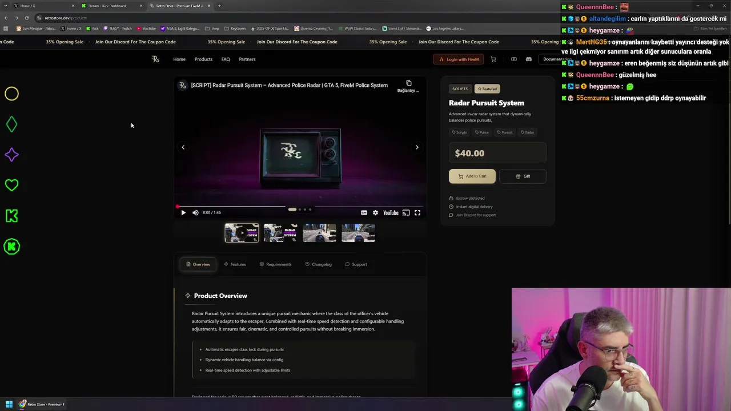The width and height of the screenshot is (731, 411).
Task: Click the YouTube logo in the player
Action: 391,212
